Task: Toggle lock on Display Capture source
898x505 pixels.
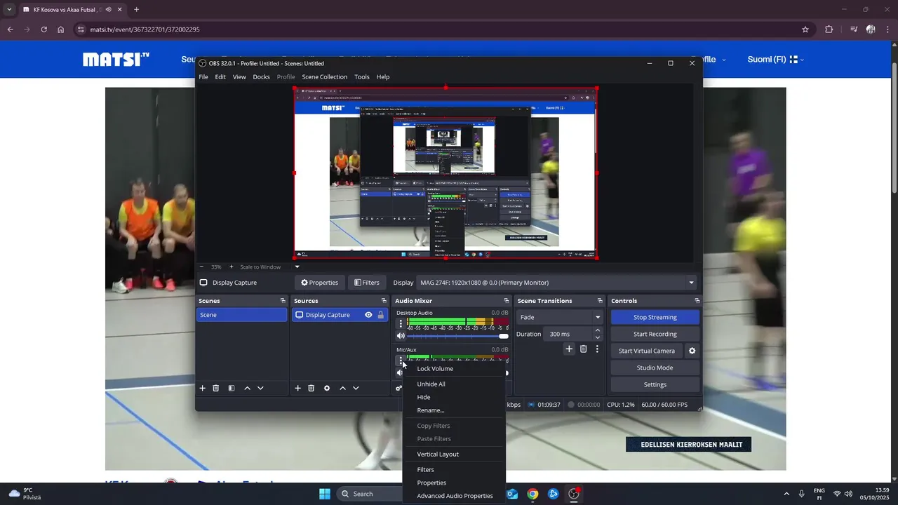Action: pos(380,315)
